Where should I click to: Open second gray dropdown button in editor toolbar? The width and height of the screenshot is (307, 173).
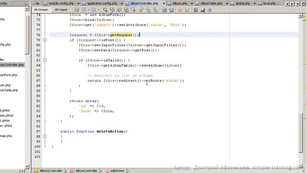[95, 10]
